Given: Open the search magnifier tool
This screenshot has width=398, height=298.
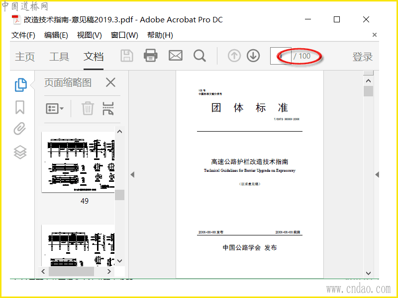Looking at the screenshot, I should (199, 56).
